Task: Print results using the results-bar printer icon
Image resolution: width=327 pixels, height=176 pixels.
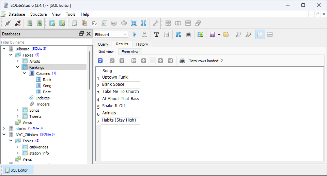Action: 182,61
